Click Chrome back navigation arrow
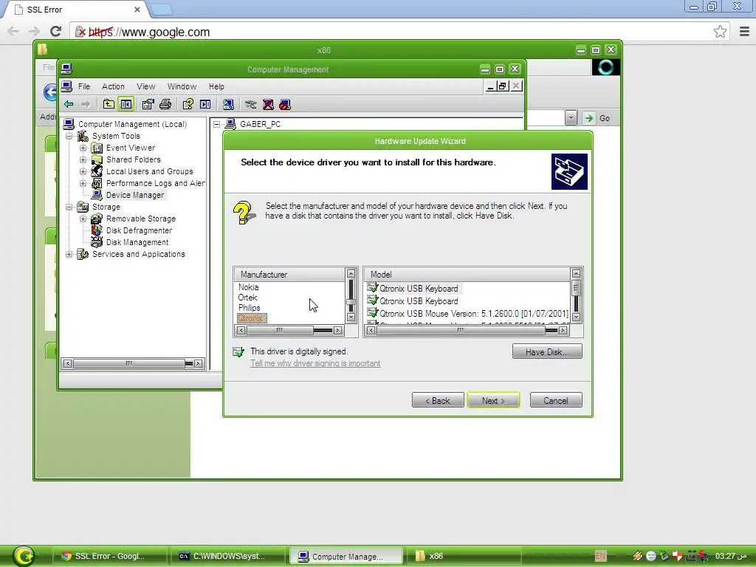Screen dimensions: 756x567 13,32
